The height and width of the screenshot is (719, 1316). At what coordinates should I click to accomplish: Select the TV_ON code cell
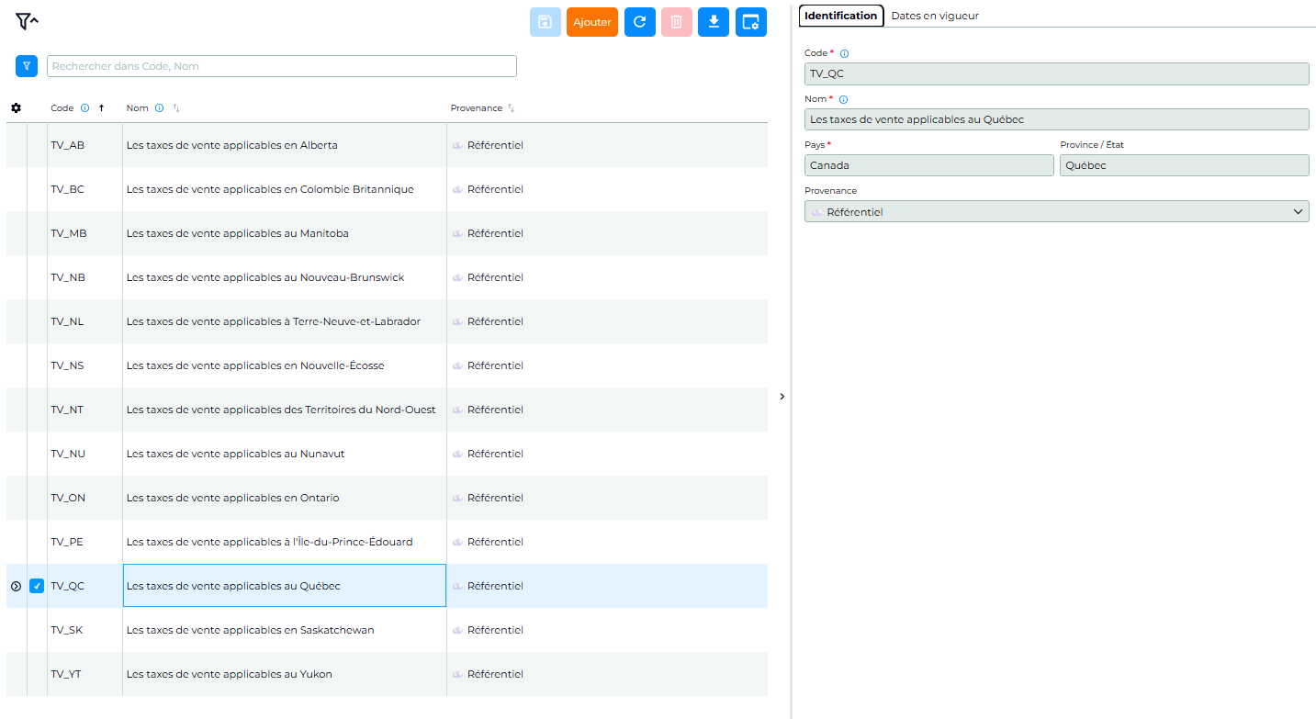click(x=68, y=498)
